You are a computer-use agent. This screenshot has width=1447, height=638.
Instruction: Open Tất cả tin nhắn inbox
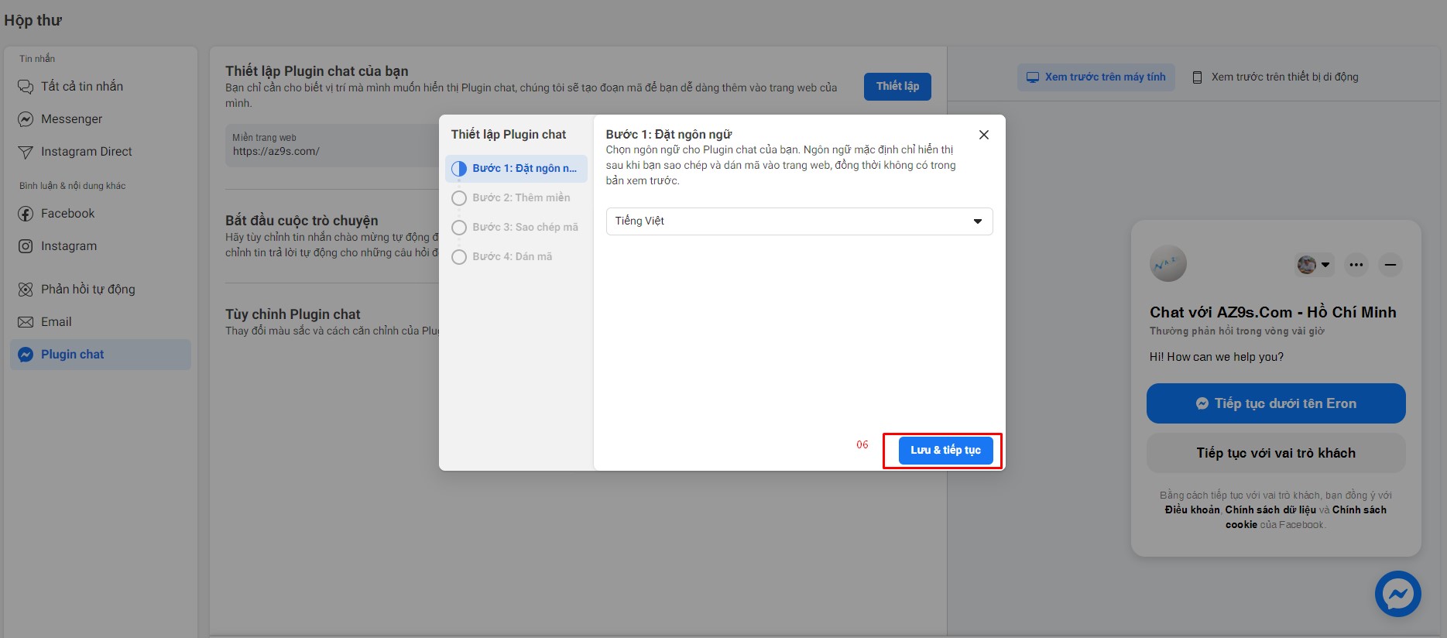click(81, 87)
